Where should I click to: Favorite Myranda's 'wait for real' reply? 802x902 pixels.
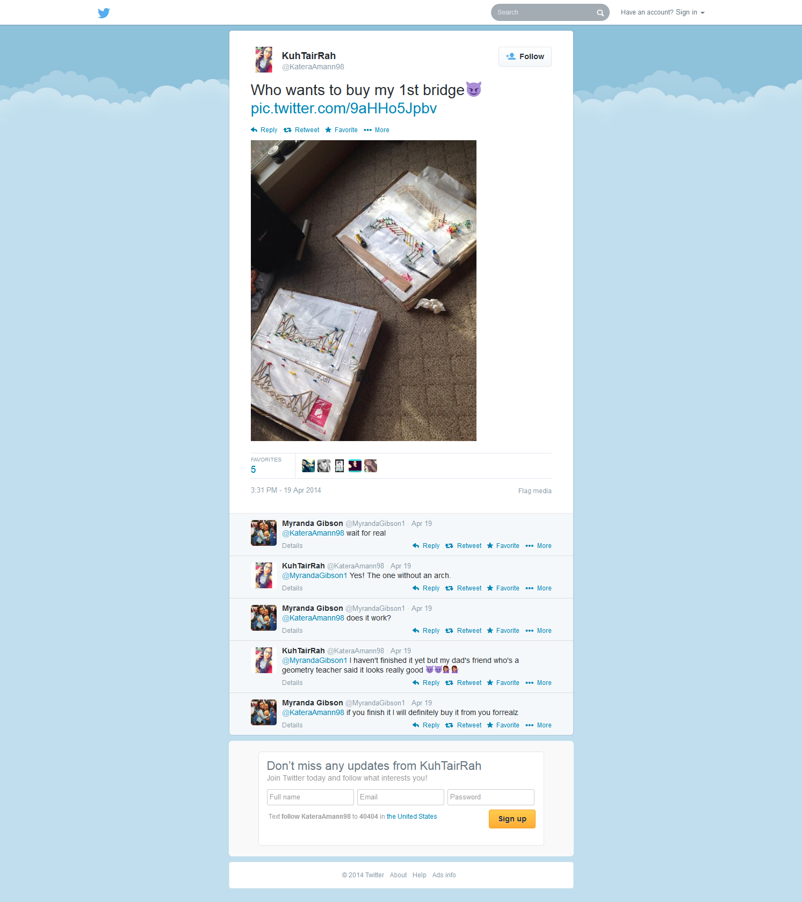[503, 546]
